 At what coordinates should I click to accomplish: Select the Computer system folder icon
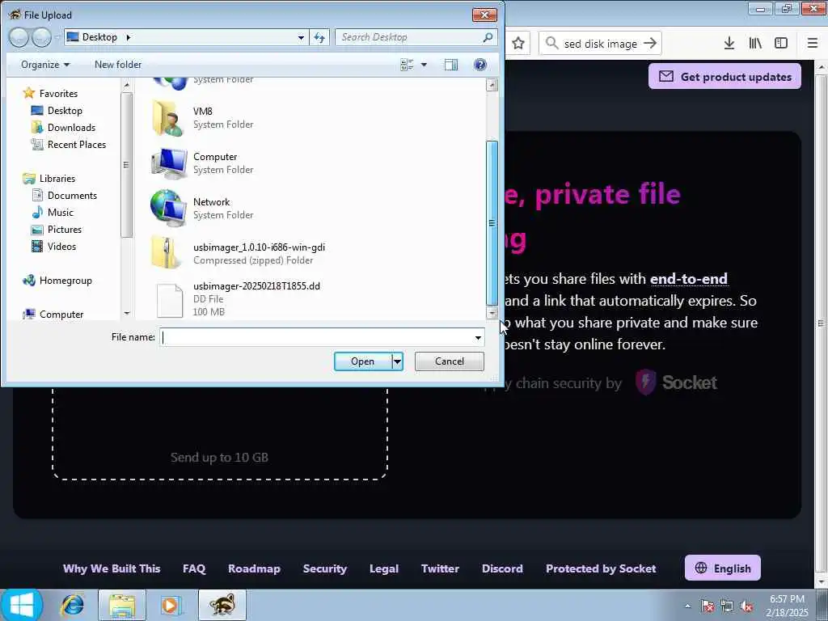[x=169, y=163]
